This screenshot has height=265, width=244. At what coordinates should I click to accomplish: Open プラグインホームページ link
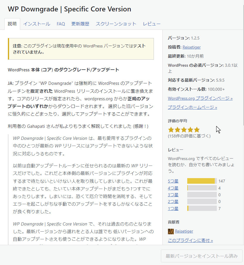[193, 107]
